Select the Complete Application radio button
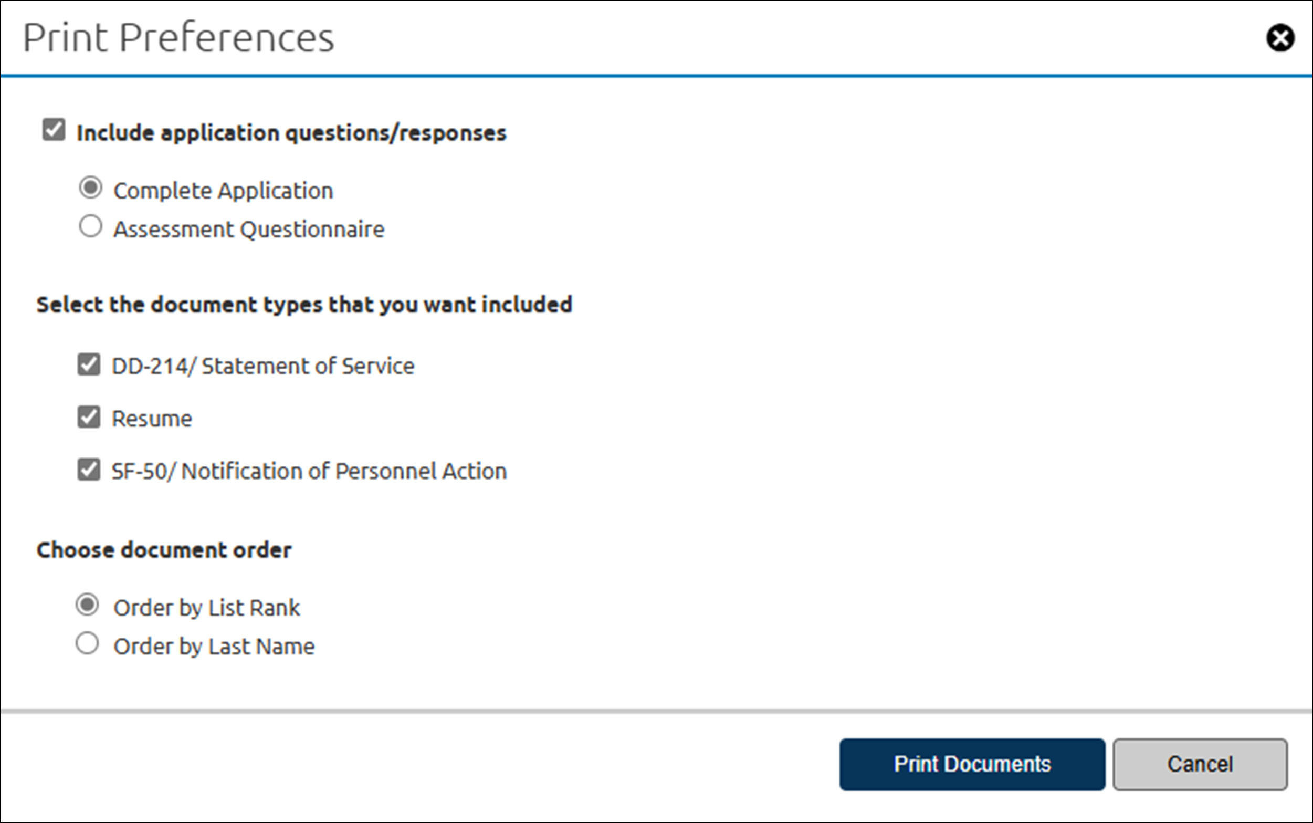 pos(90,189)
